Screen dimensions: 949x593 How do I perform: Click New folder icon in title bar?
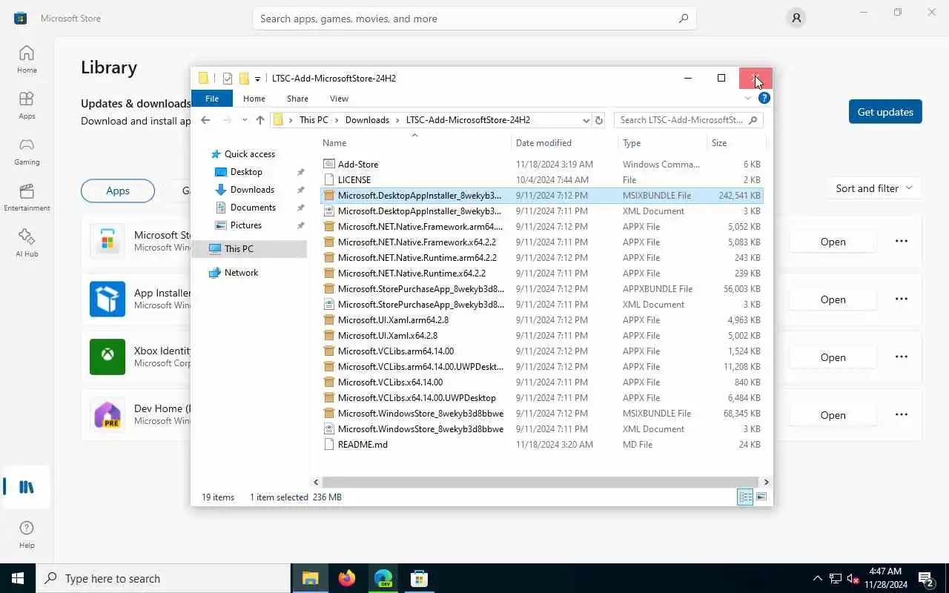click(x=244, y=79)
